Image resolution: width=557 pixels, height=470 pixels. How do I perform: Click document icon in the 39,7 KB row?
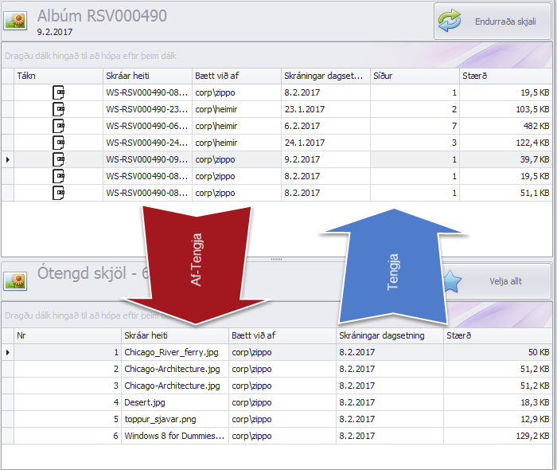58,159
